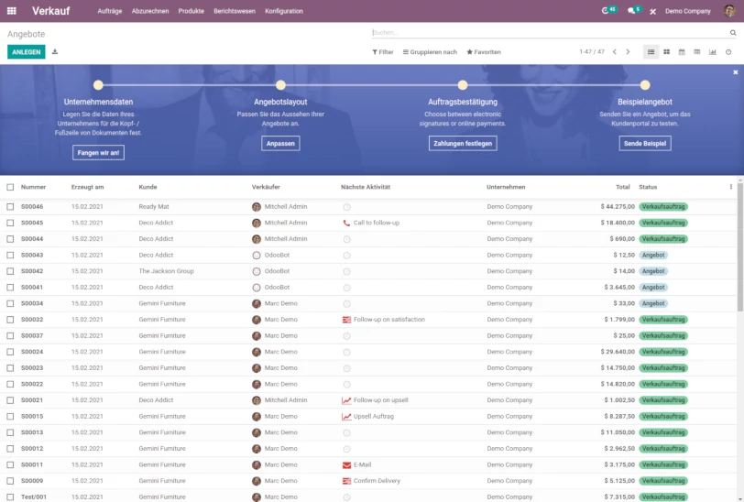Screen dimensions: 744x502
Task: Click the Auftragsbestätigung step dot
Action: [x=463, y=85]
